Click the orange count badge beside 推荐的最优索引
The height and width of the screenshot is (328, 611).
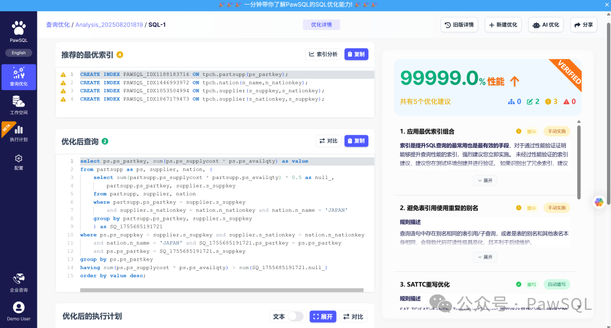(x=120, y=54)
